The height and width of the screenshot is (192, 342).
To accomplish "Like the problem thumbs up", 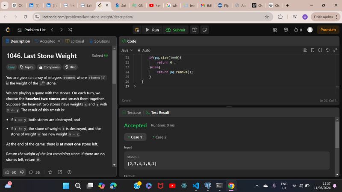I will click(11, 172).
